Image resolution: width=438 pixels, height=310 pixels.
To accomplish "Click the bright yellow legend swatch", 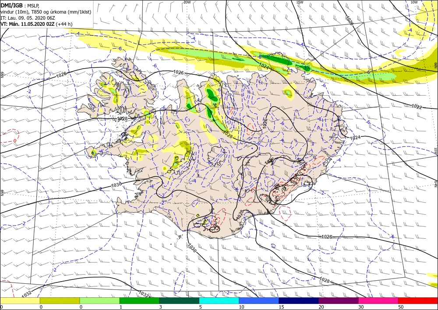I will click(x=20, y=301).
